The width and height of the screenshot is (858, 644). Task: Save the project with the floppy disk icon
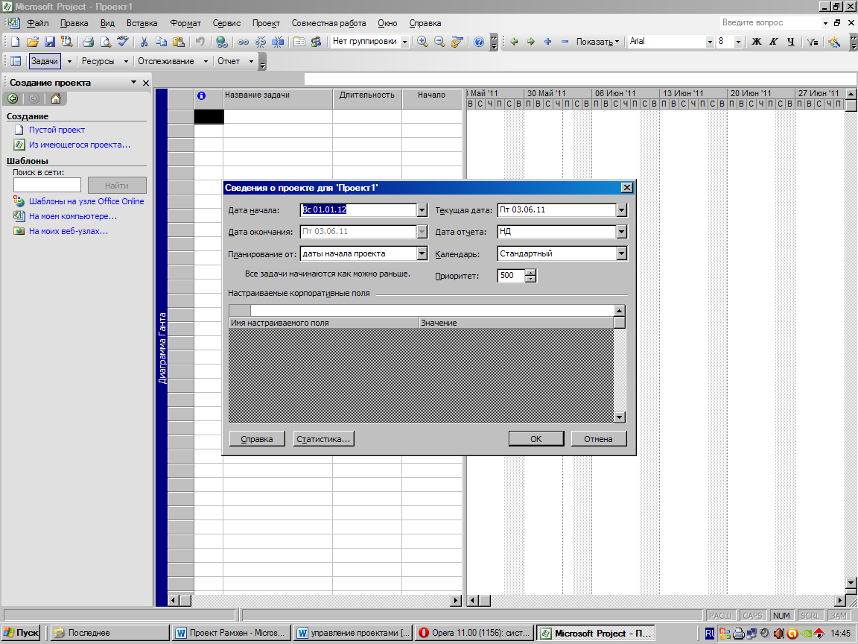click(50, 42)
